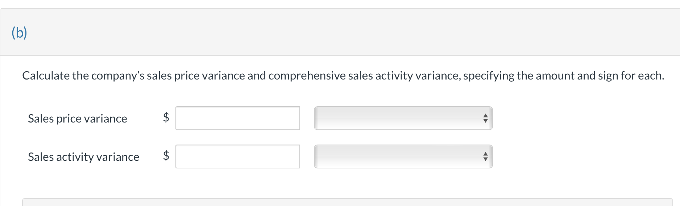Select the 'Sales activity variance' row label
The width and height of the screenshot is (680, 206).
coord(83,157)
